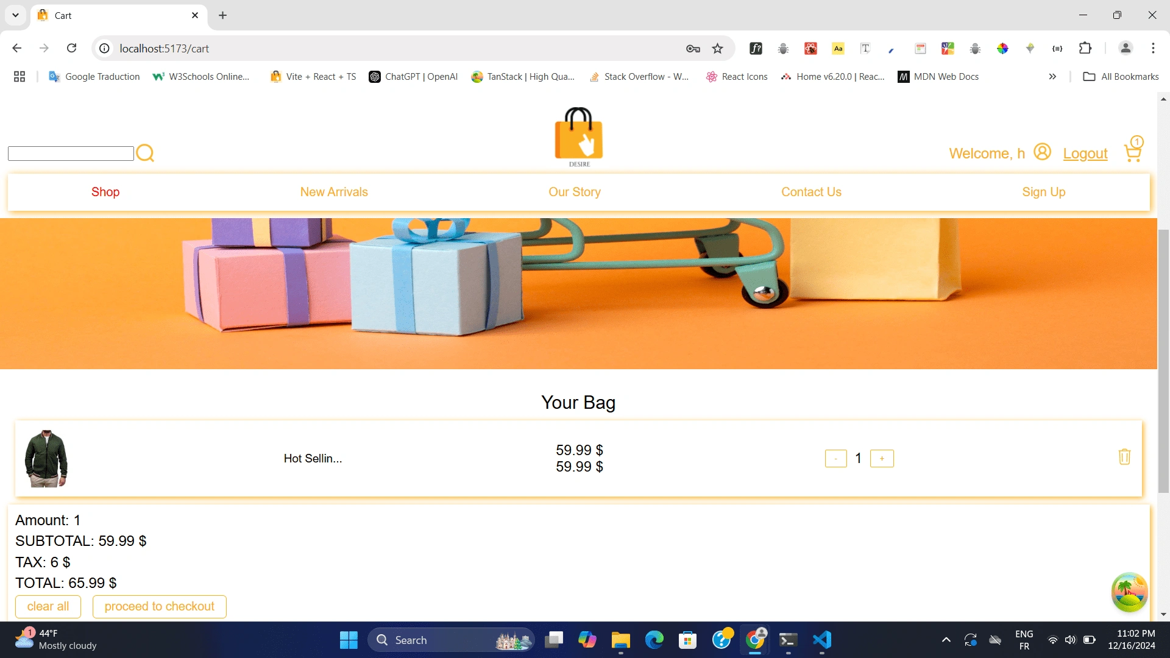This screenshot has width=1170, height=658.
Task: Reload the page
Action: click(71, 49)
